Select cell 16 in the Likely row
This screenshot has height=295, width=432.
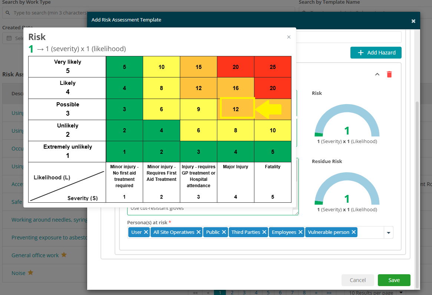pos(235,88)
